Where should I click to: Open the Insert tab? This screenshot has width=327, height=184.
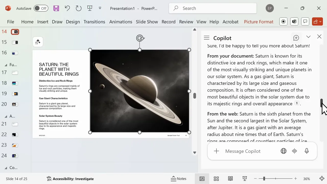[x=43, y=22]
